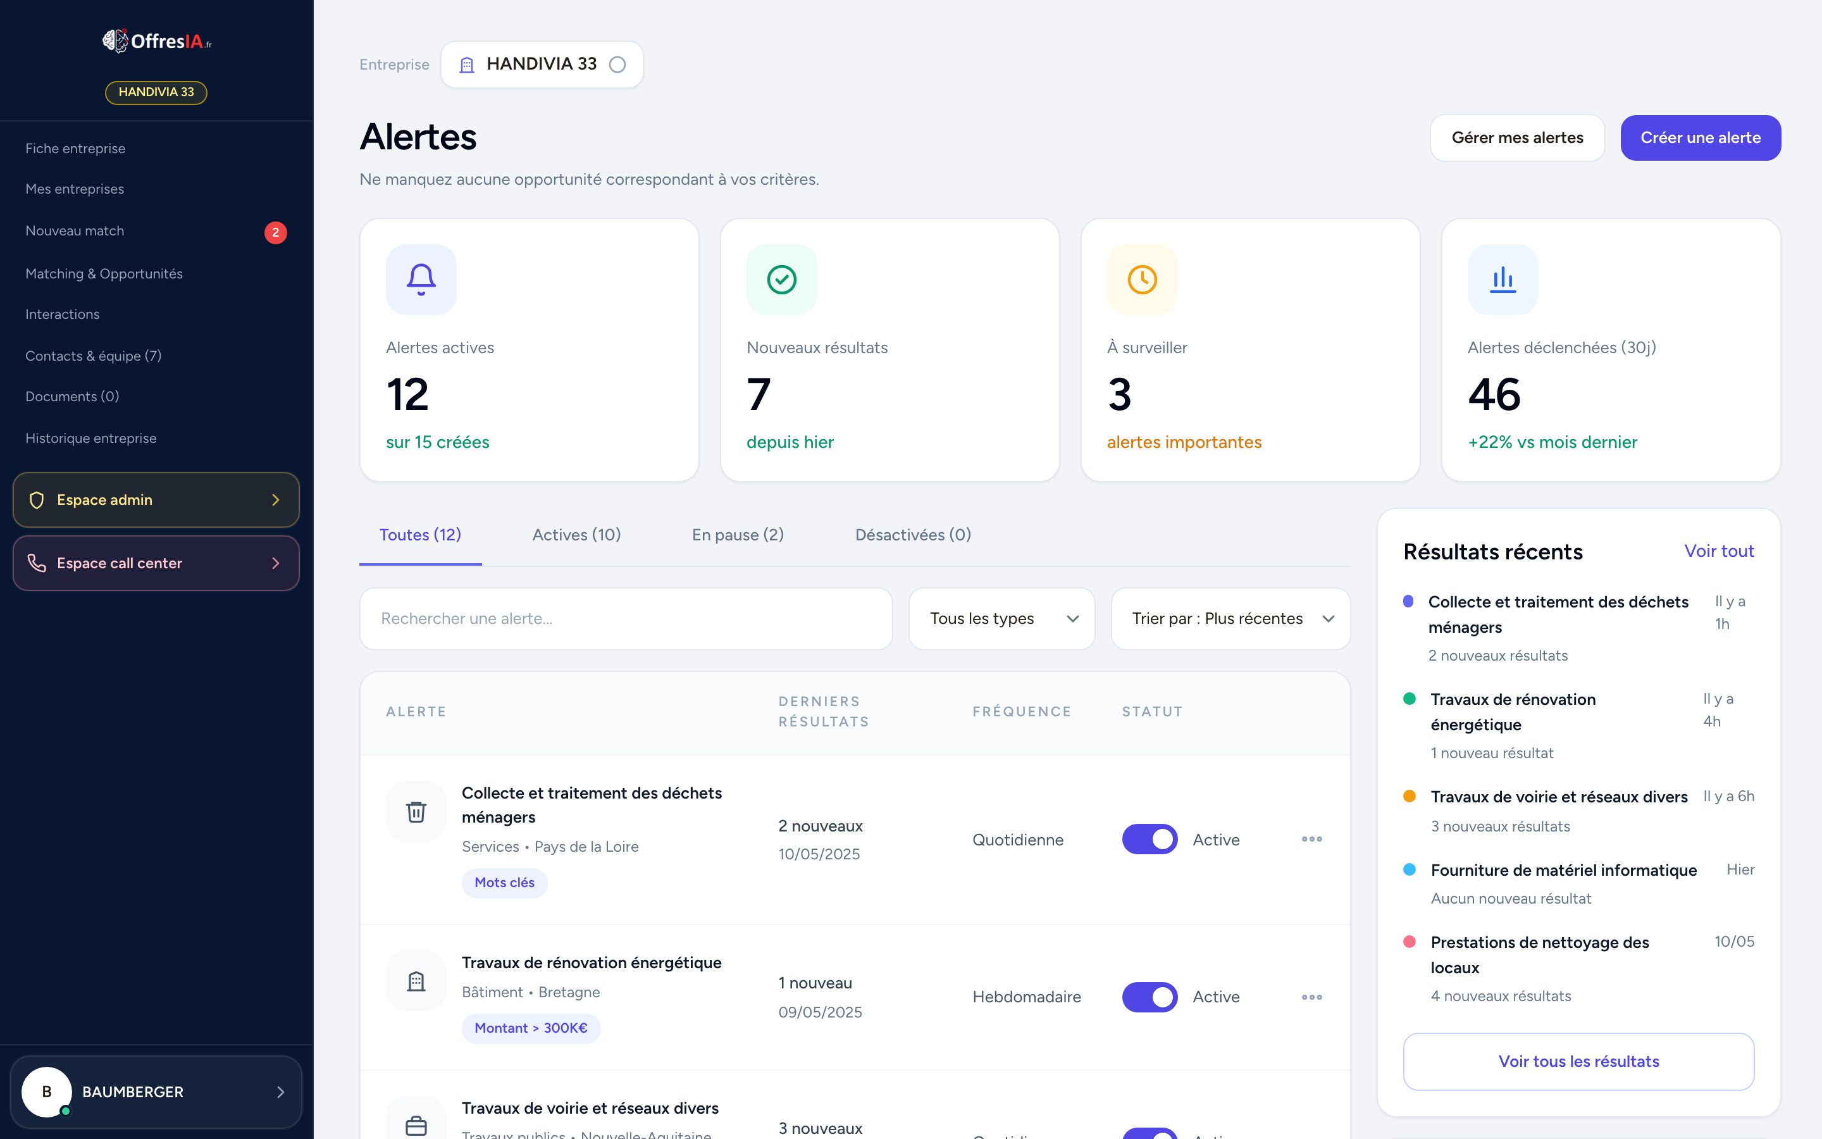
Task: Click the Voir tous les résultats button
Action: [x=1578, y=1061]
